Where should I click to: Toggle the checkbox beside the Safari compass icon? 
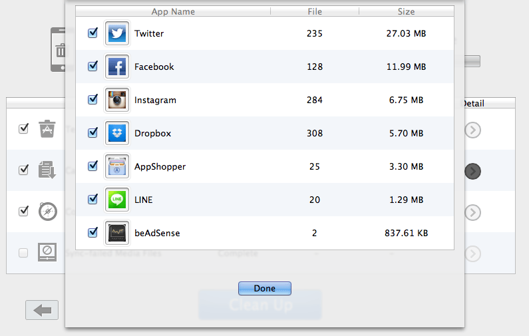pyautogui.click(x=23, y=211)
